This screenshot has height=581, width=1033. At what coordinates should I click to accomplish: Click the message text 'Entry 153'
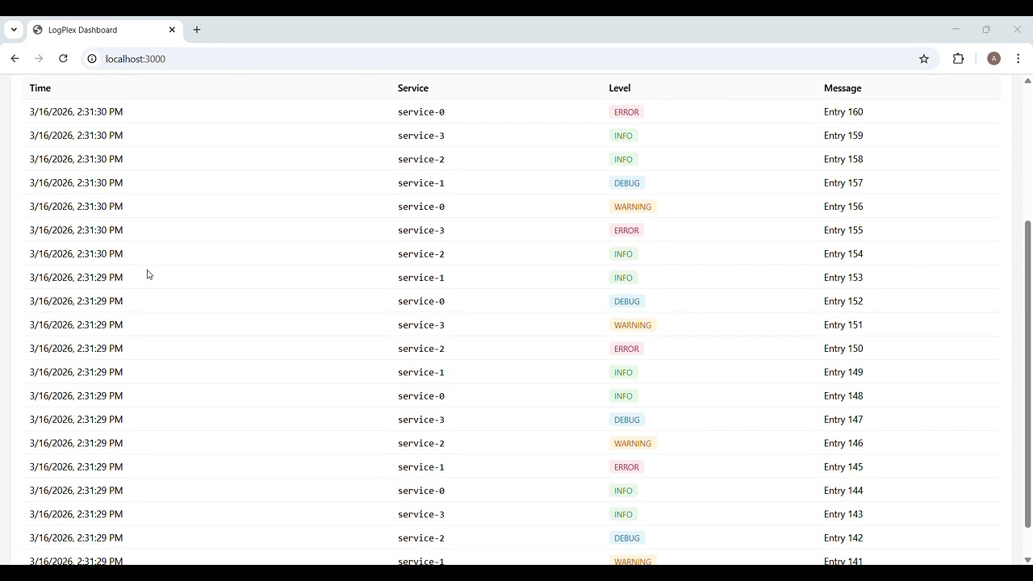843,278
